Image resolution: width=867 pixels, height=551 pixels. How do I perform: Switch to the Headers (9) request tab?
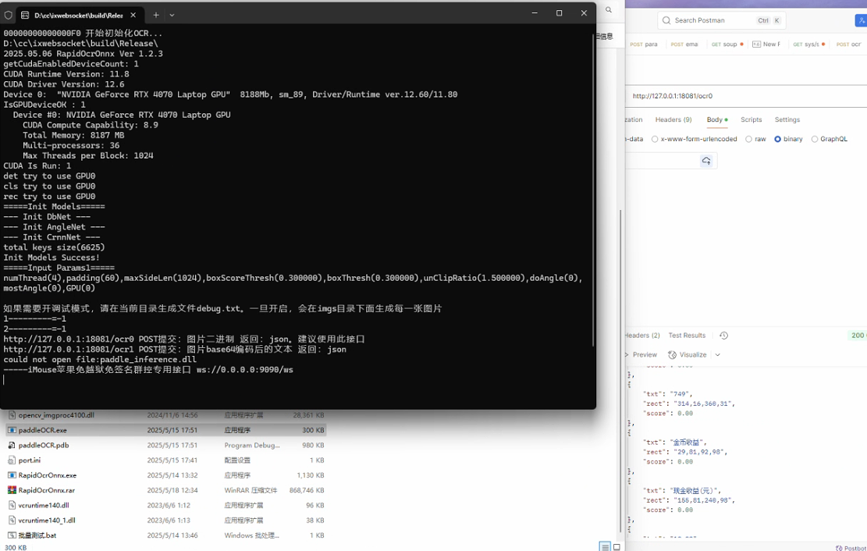(x=673, y=119)
